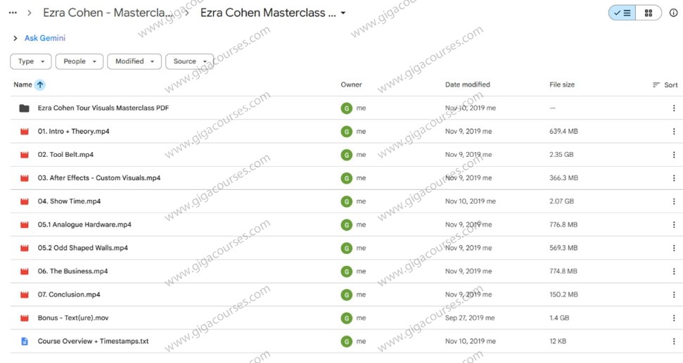Click owner avatar in 04. Show Time.mp4 row
The height and width of the screenshot is (363, 683).
coord(346,201)
